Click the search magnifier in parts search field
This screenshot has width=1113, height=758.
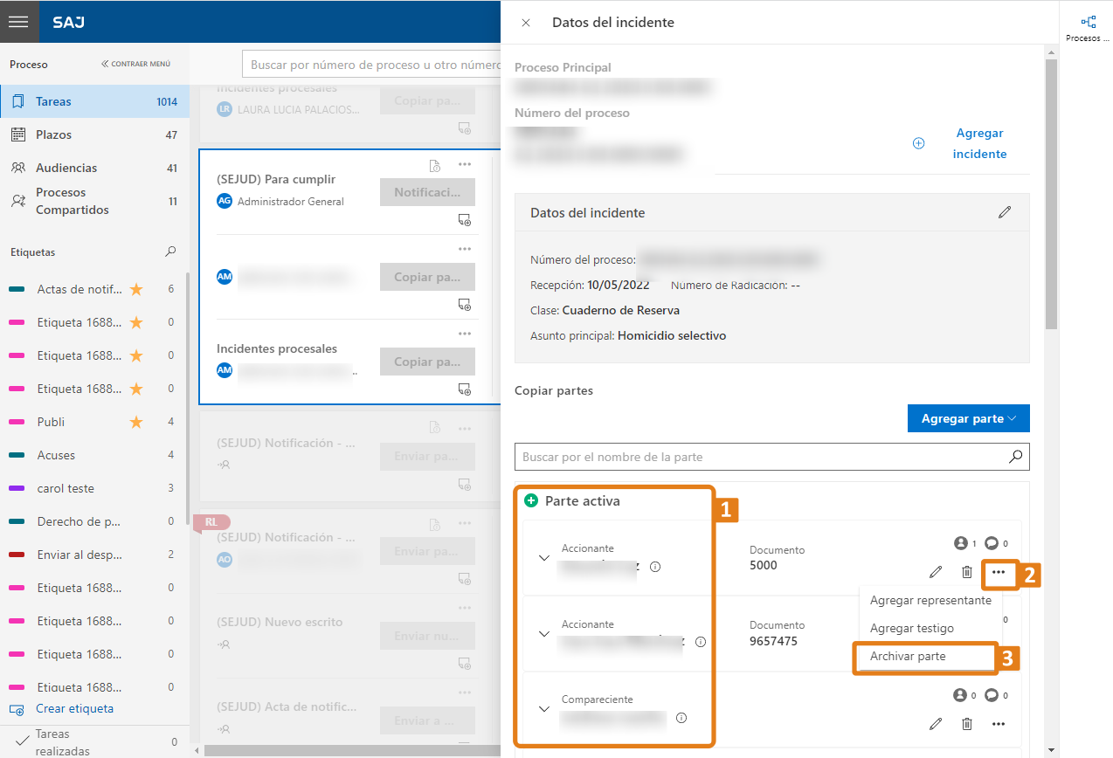(1015, 456)
